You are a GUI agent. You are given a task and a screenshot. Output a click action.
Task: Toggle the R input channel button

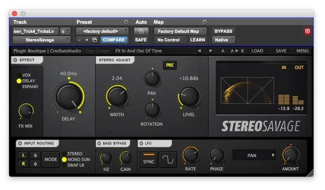(x=23, y=164)
